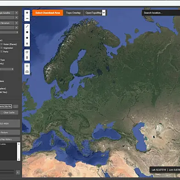Enable the Parks checkbox
This screenshot has height=180, width=180.
[2, 51]
